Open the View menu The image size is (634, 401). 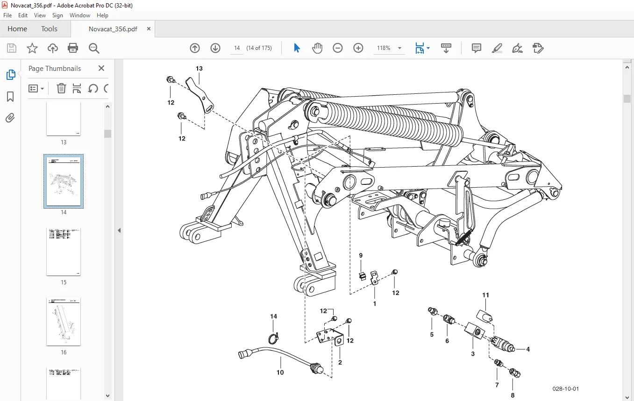click(40, 15)
